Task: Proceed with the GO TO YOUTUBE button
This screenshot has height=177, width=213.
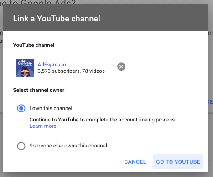Action: [x=178, y=162]
